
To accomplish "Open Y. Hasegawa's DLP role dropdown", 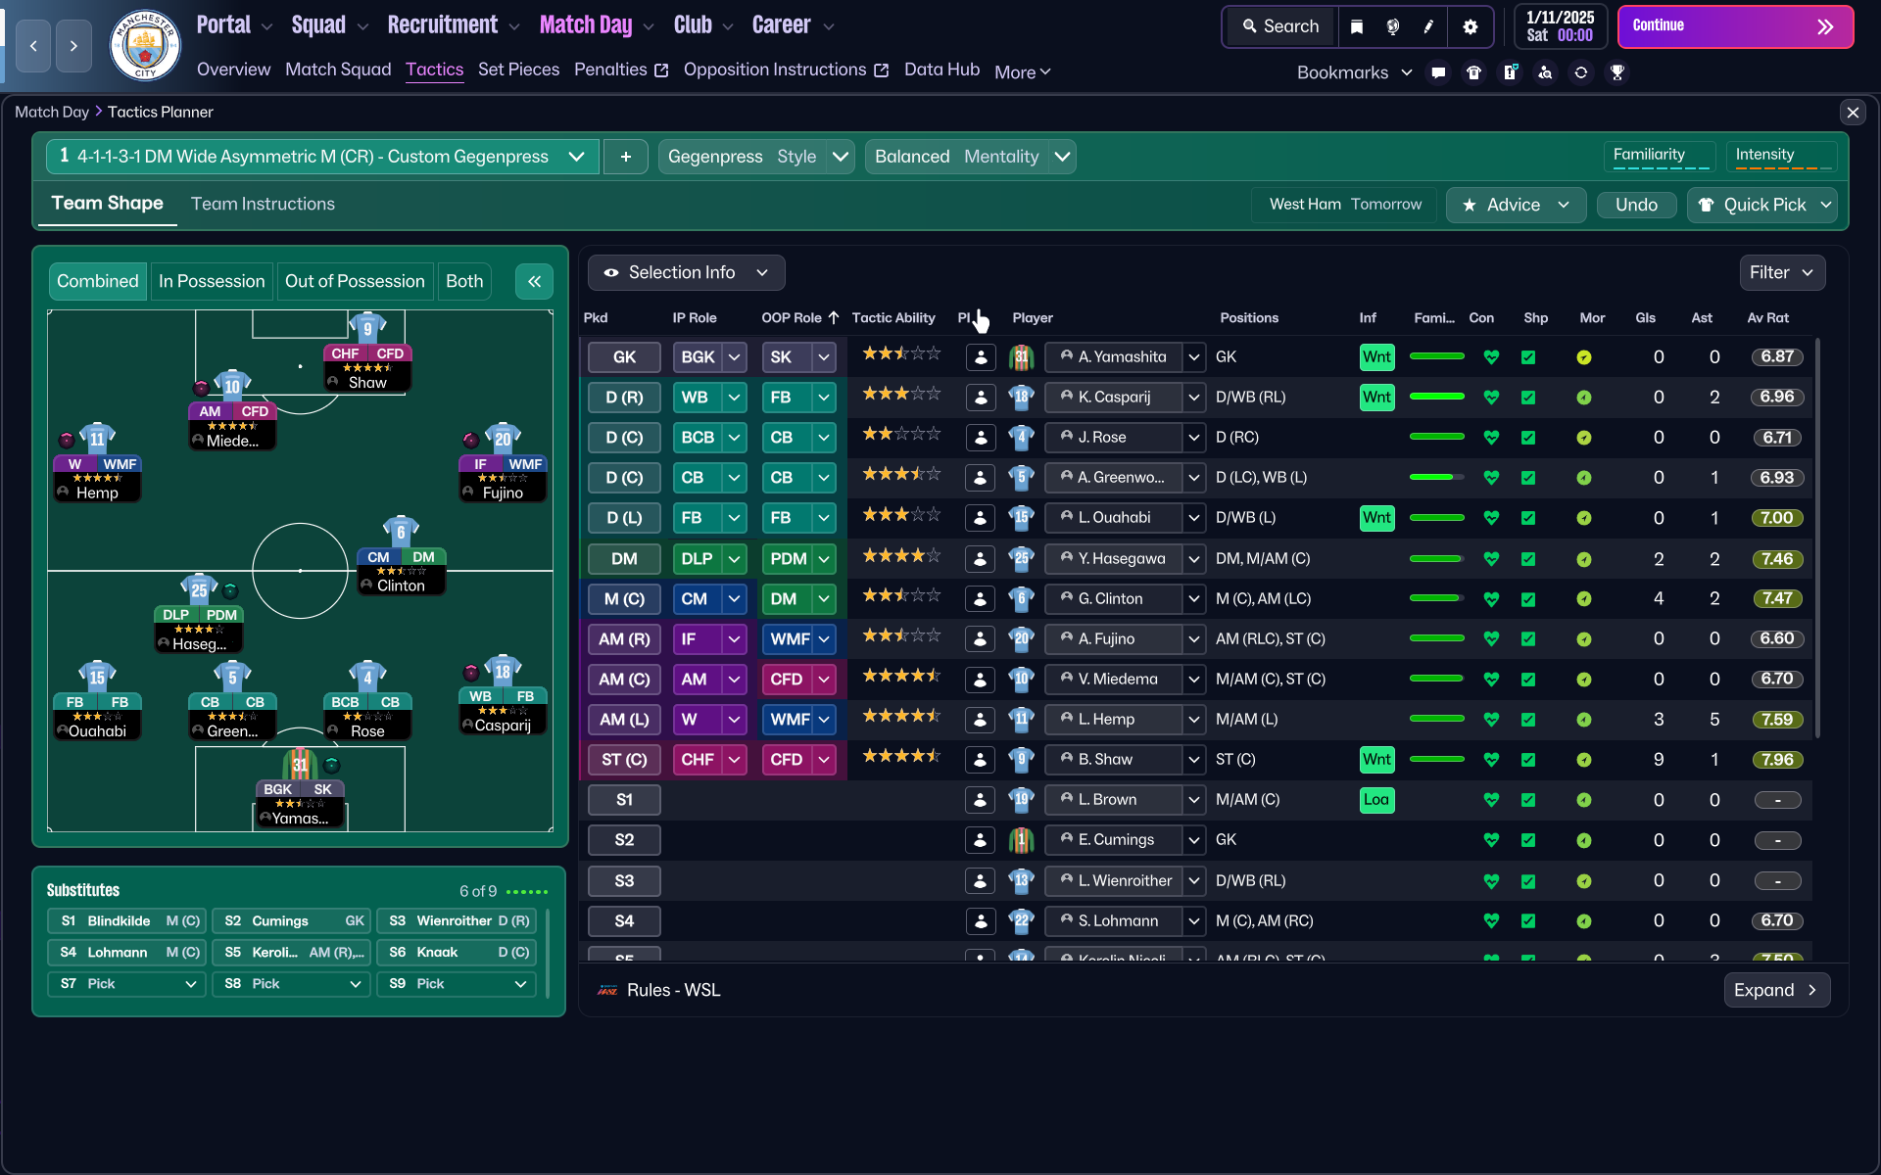I will pyautogui.click(x=709, y=558).
